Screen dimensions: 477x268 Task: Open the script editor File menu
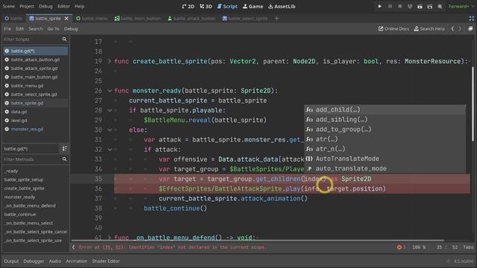click(7, 28)
